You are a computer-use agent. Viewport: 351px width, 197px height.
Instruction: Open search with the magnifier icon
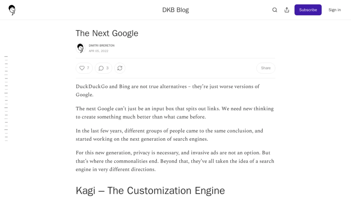click(275, 10)
